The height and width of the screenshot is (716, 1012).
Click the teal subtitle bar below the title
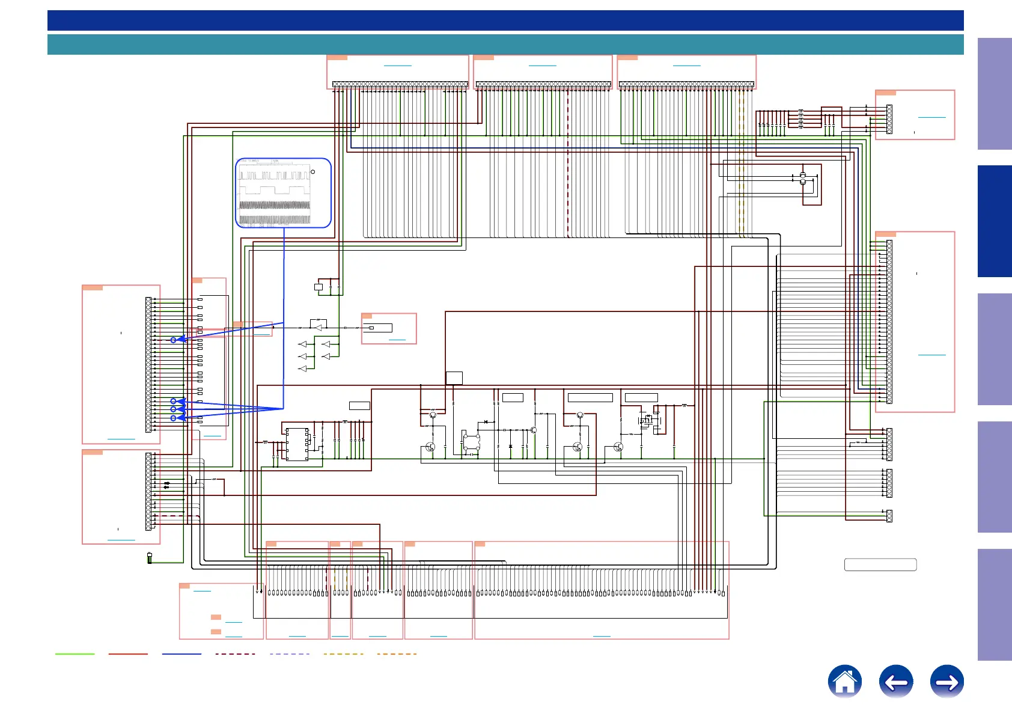click(x=505, y=44)
